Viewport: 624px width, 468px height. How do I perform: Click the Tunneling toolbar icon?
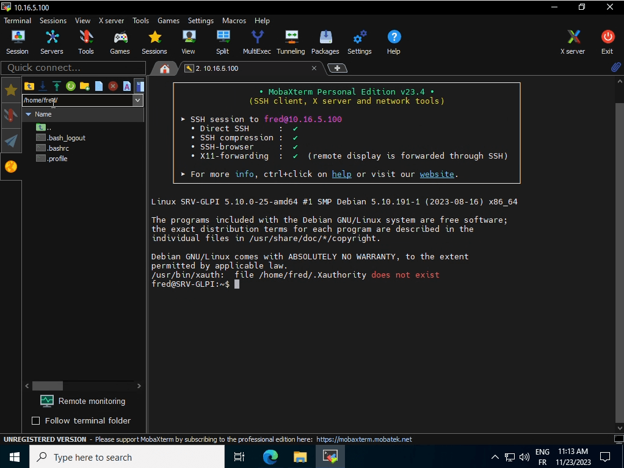click(x=291, y=41)
